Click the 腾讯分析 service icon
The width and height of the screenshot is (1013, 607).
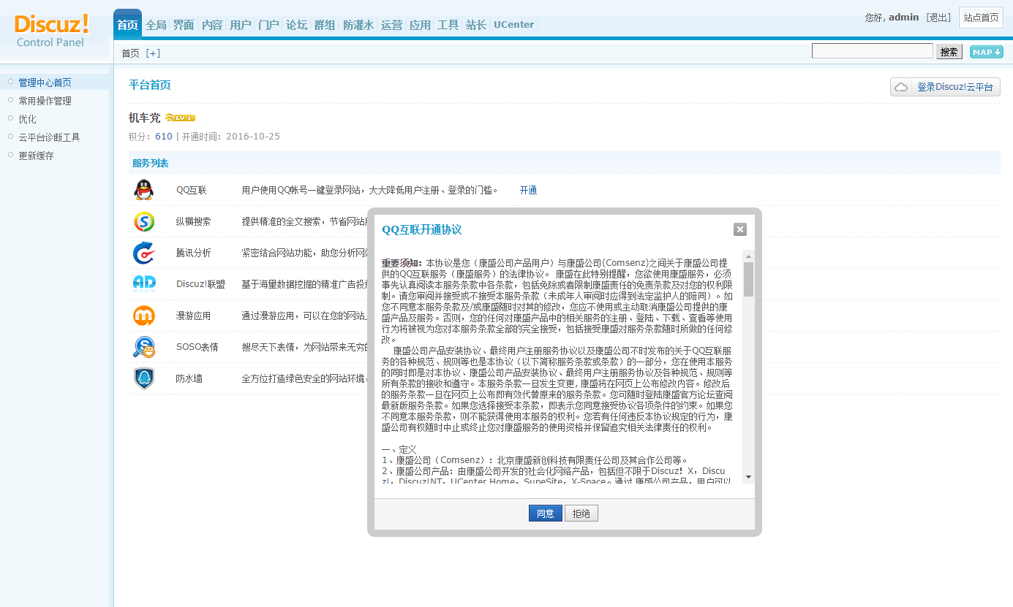144,253
